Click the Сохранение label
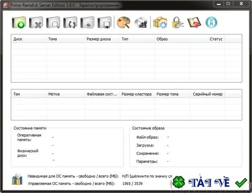The image size is (252, 193). [147, 153]
